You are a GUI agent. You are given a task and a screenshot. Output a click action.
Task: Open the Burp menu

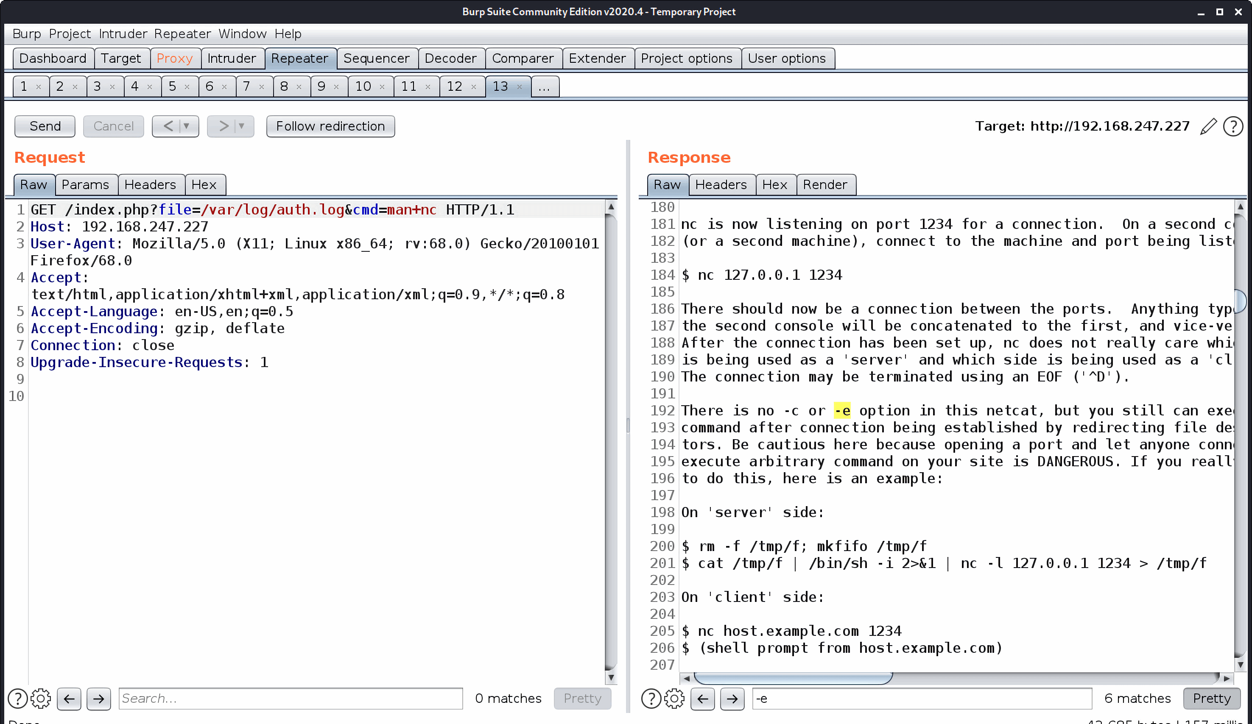click(27, 34)
